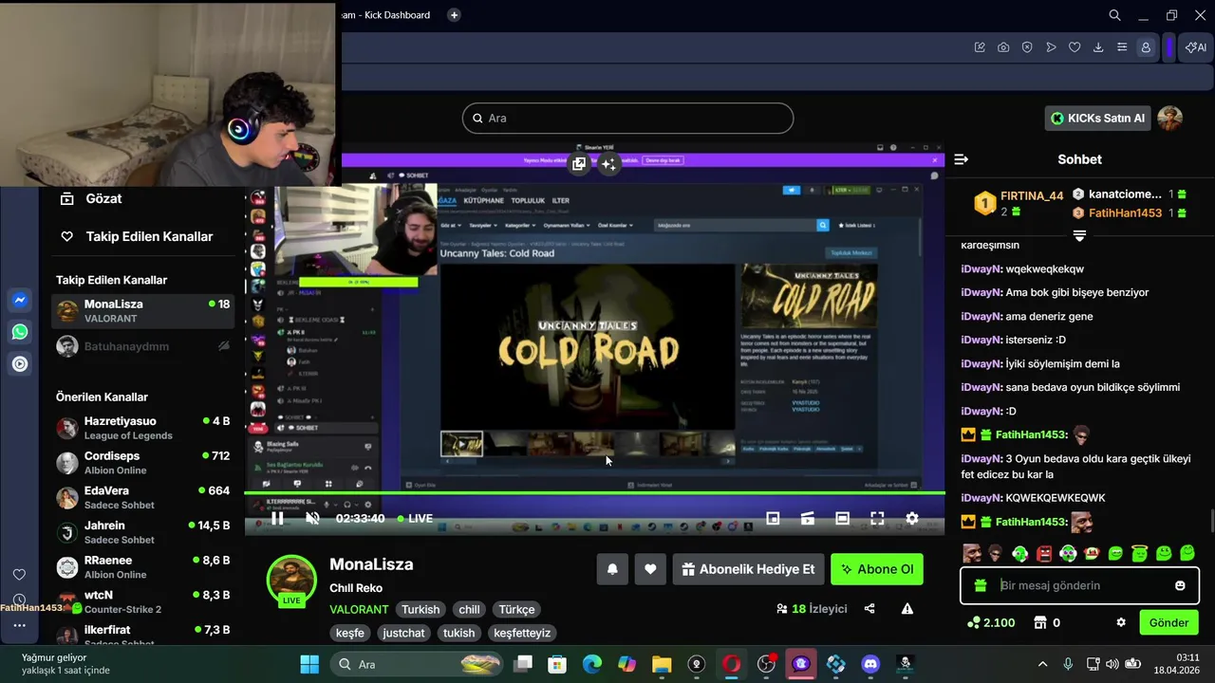This screenshot has height=683, width=1215.
Task: Report the stream with warning triangle icon
Action: (907, 609)
